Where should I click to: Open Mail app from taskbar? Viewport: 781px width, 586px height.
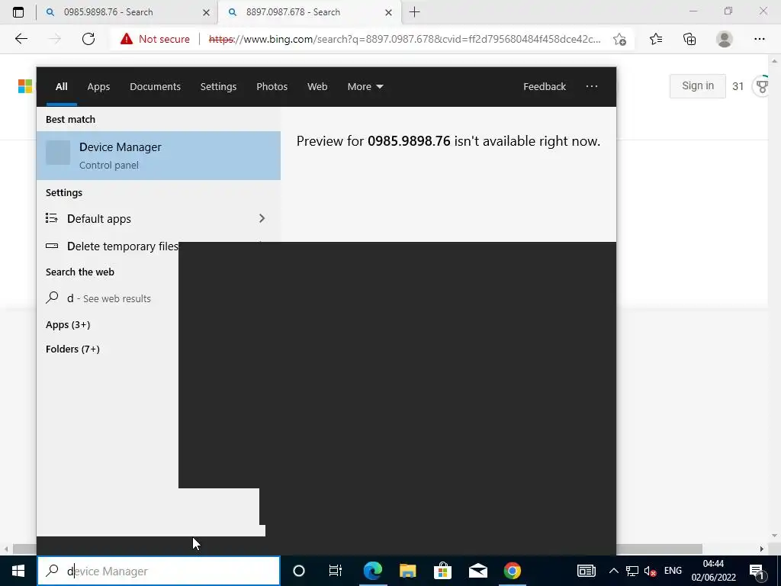pyautogui.click(x=477, y=571)
